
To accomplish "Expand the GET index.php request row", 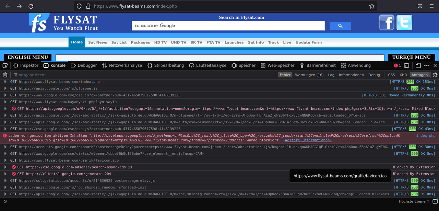I will pyautogui.click(x=5, y=82).
